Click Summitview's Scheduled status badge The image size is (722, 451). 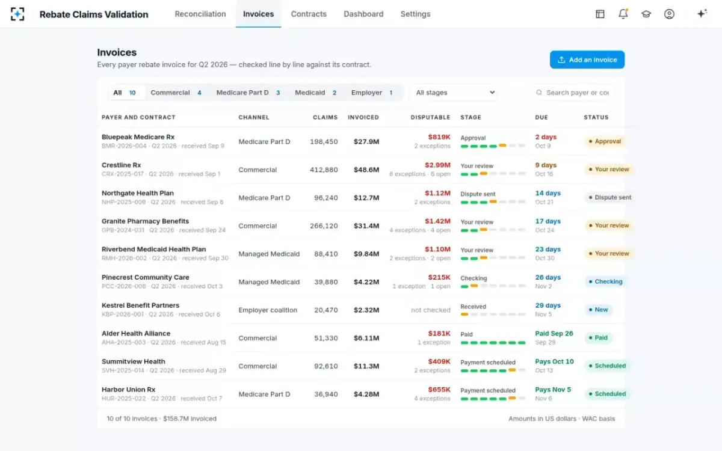coord(608,366)
